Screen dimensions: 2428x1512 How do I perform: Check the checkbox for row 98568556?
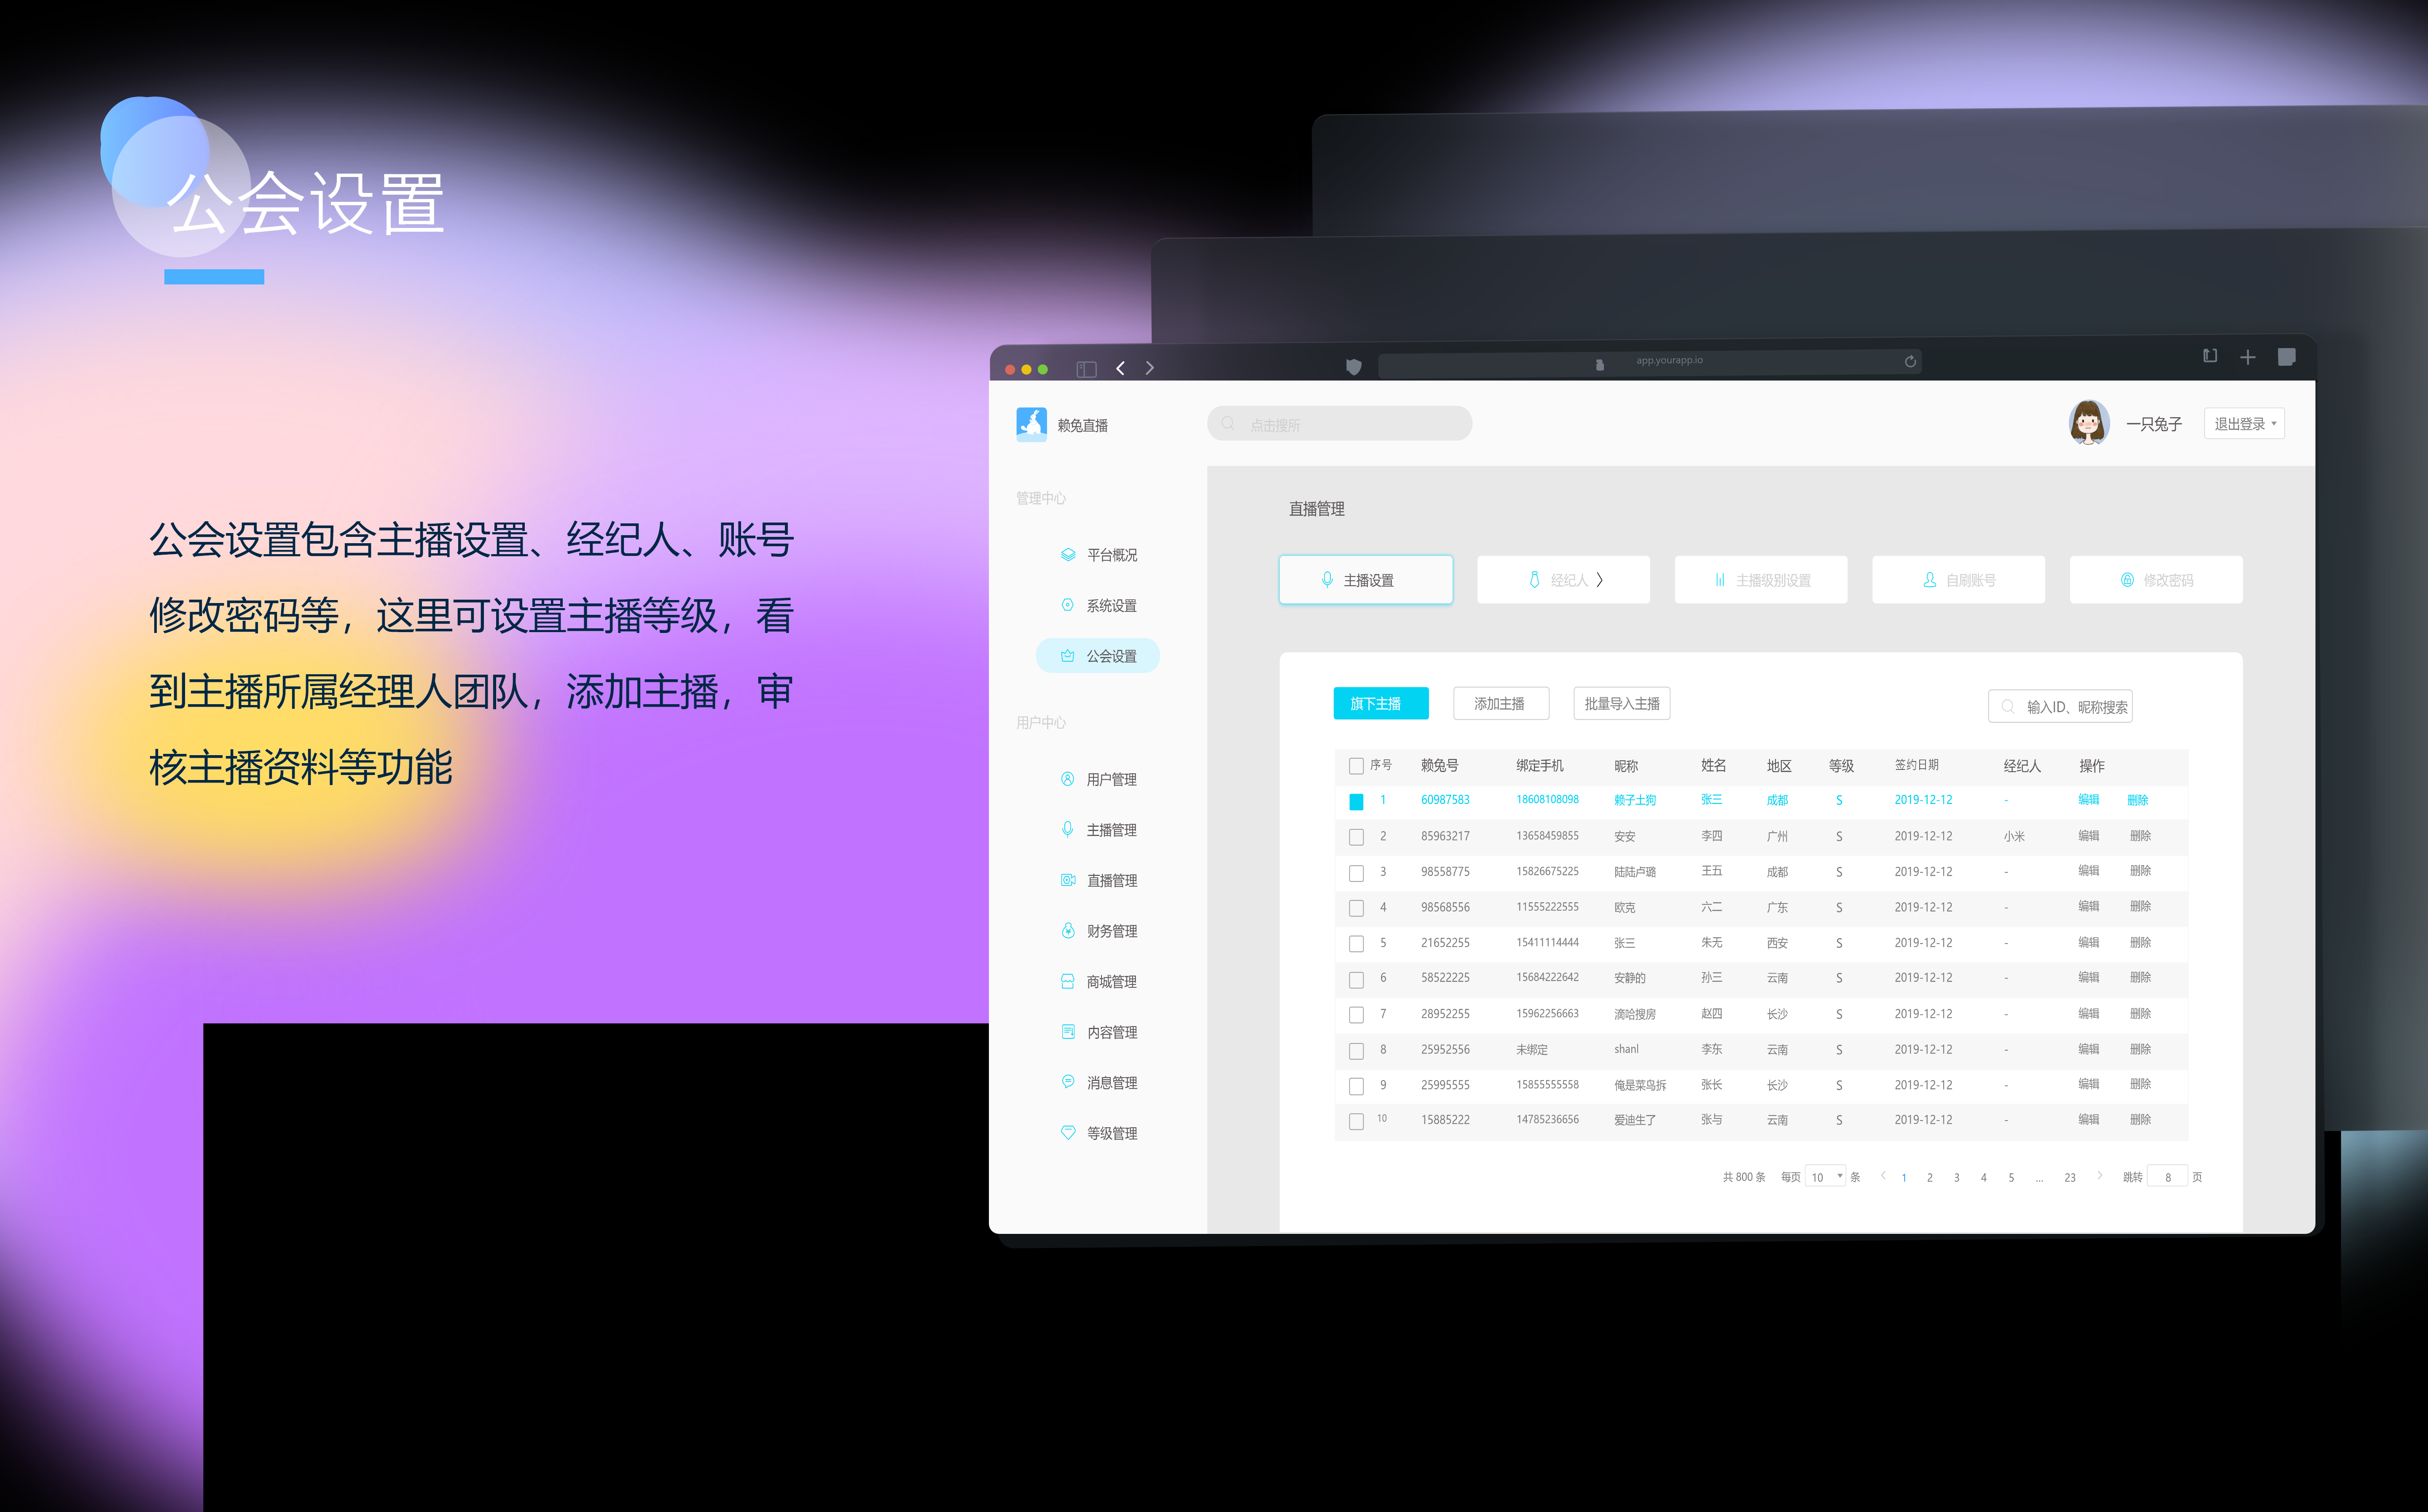[1356, 908]
